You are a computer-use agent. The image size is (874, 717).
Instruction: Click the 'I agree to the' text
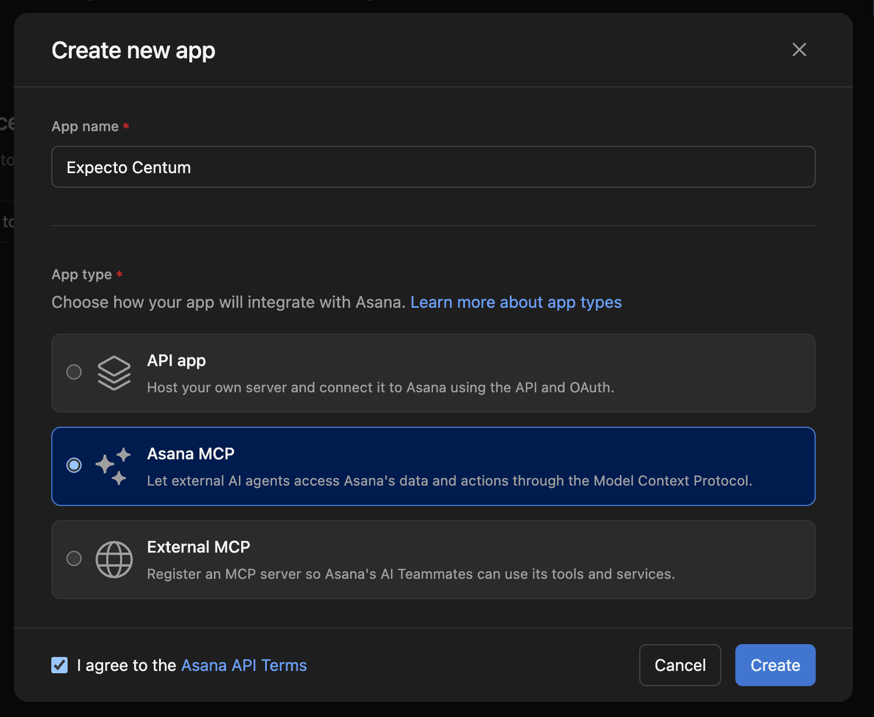126,665
